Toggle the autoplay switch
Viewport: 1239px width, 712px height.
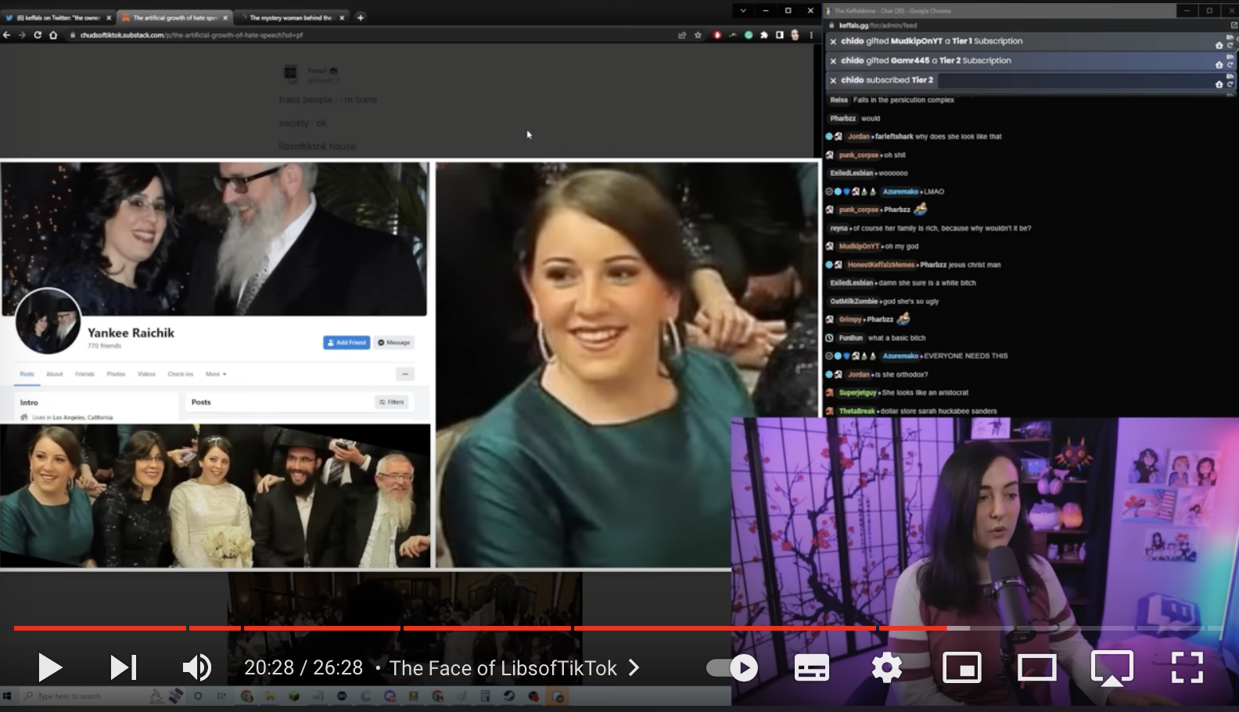tap(732, 667)
